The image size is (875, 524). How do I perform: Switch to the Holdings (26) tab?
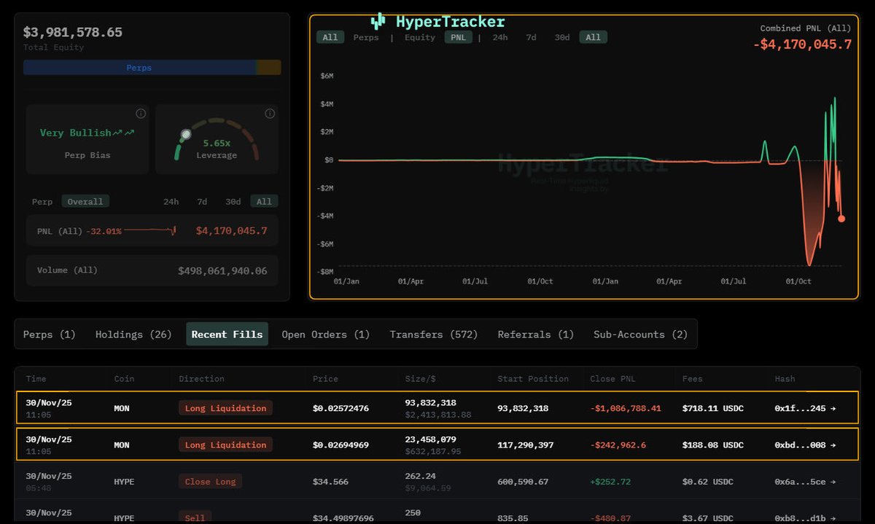click(132, 334)
